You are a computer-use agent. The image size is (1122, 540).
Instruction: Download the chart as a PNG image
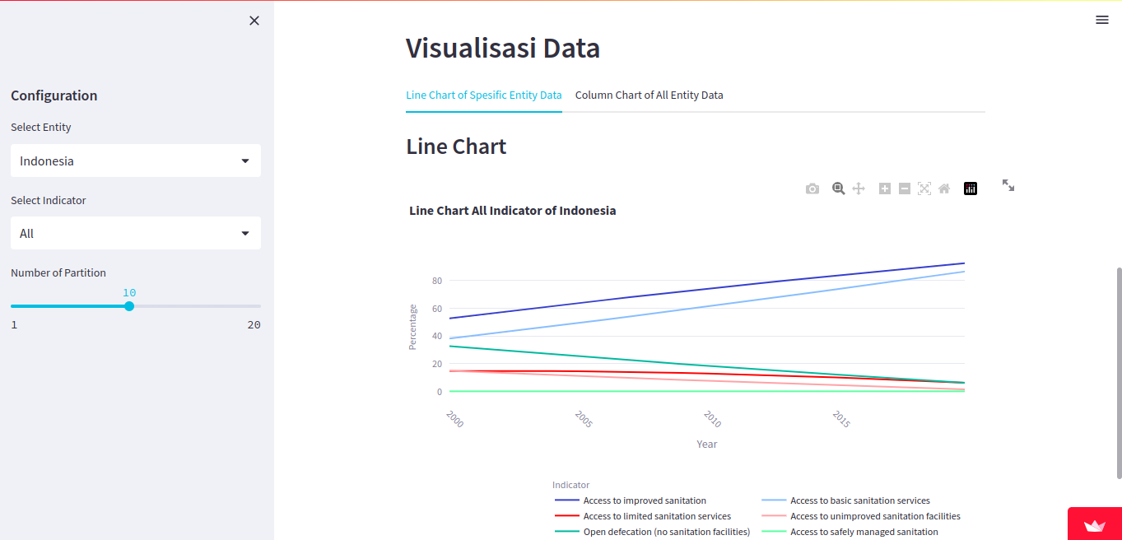point(812,188)
